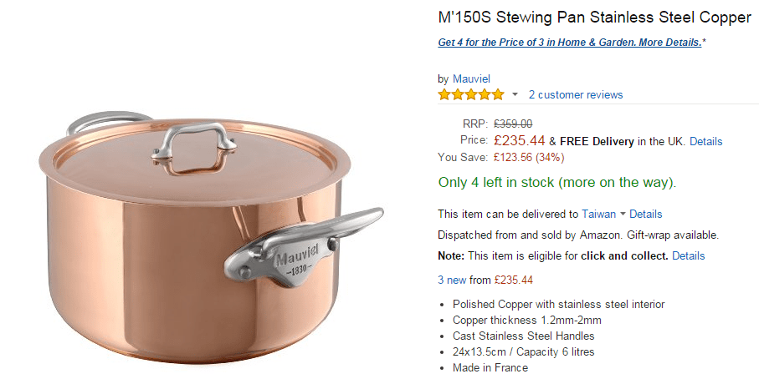
Task: Open the star rating breakdown dropdown arrow
Action: click(515, 94)
